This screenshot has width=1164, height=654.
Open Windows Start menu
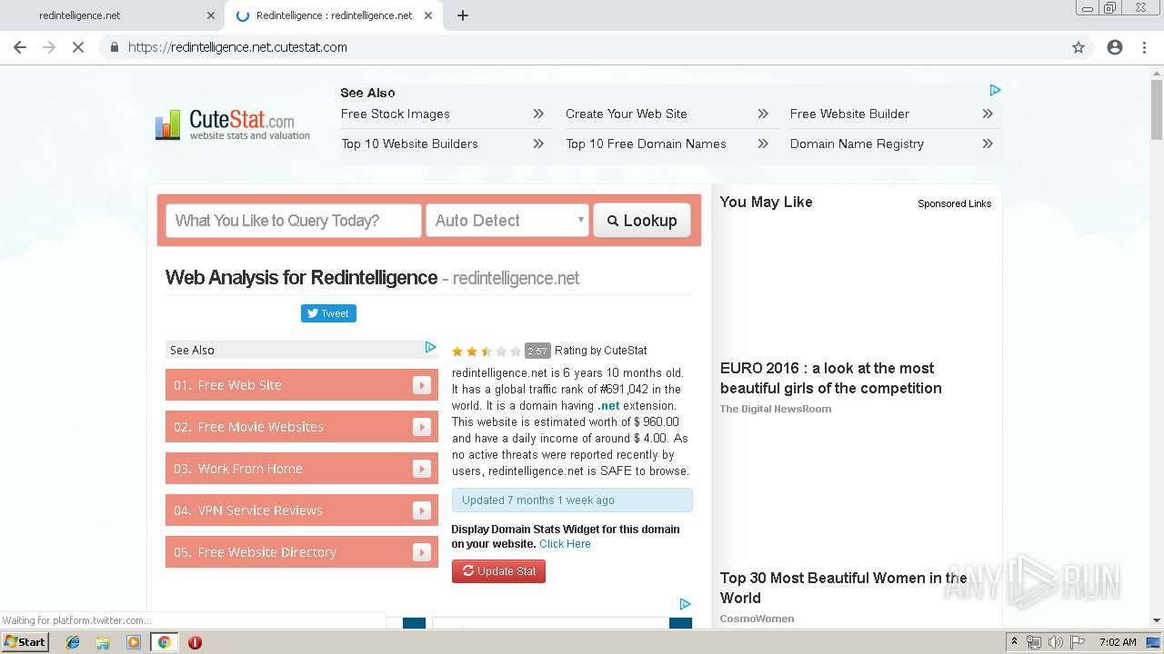tap(25, 642)
